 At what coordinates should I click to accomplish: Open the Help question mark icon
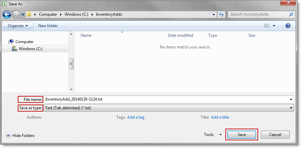pos(288,26)
